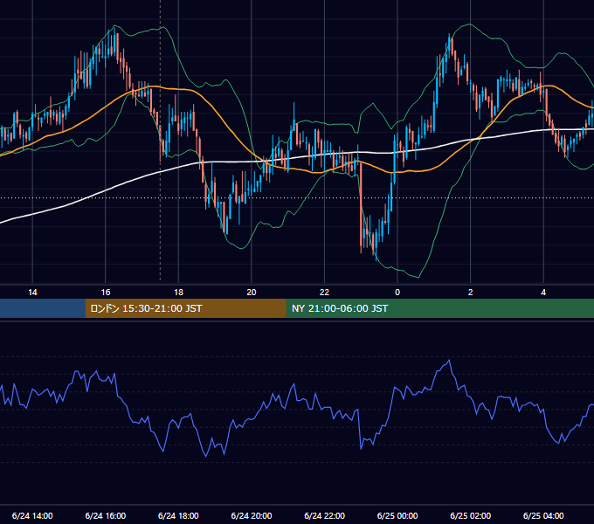This screenshot has width=594, height=524.
Task: Click the '6/25 00:00' timestamp label
Action: [x=397, y=515]
